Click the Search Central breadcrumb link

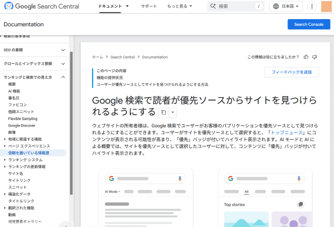123,57
